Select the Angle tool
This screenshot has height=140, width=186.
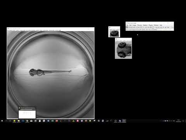[x=139, y=27]
